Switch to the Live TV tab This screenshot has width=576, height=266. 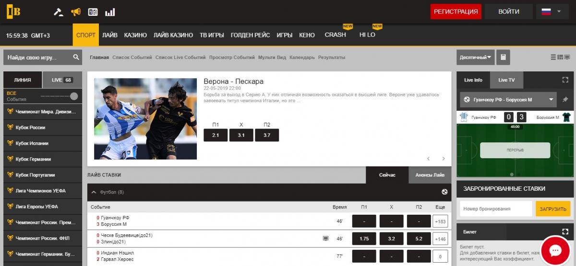(506, 80)
